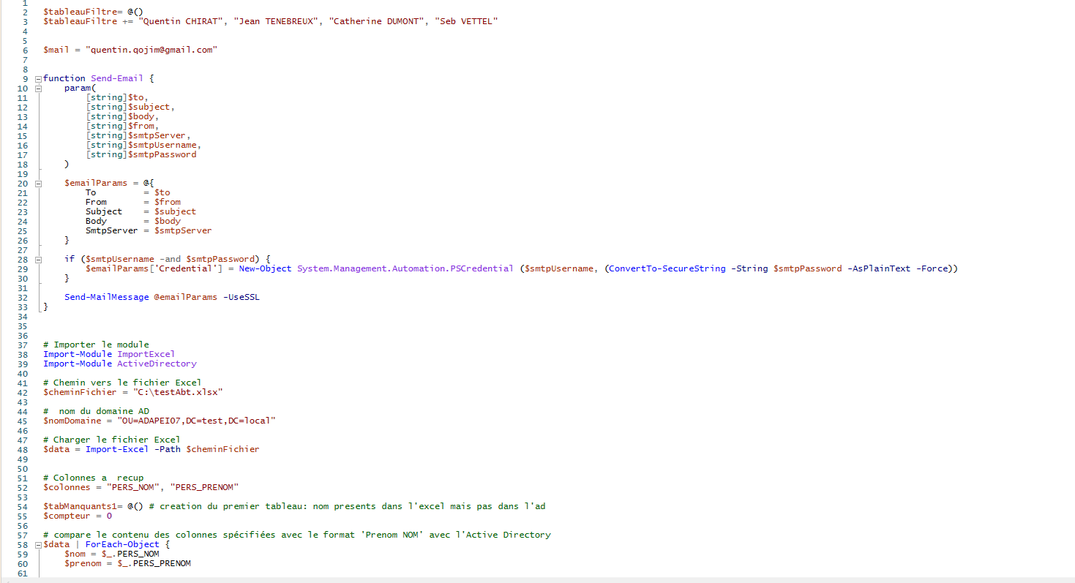Click the [string]$subject parameter line

pyautogui.click(x=130, y=107)
